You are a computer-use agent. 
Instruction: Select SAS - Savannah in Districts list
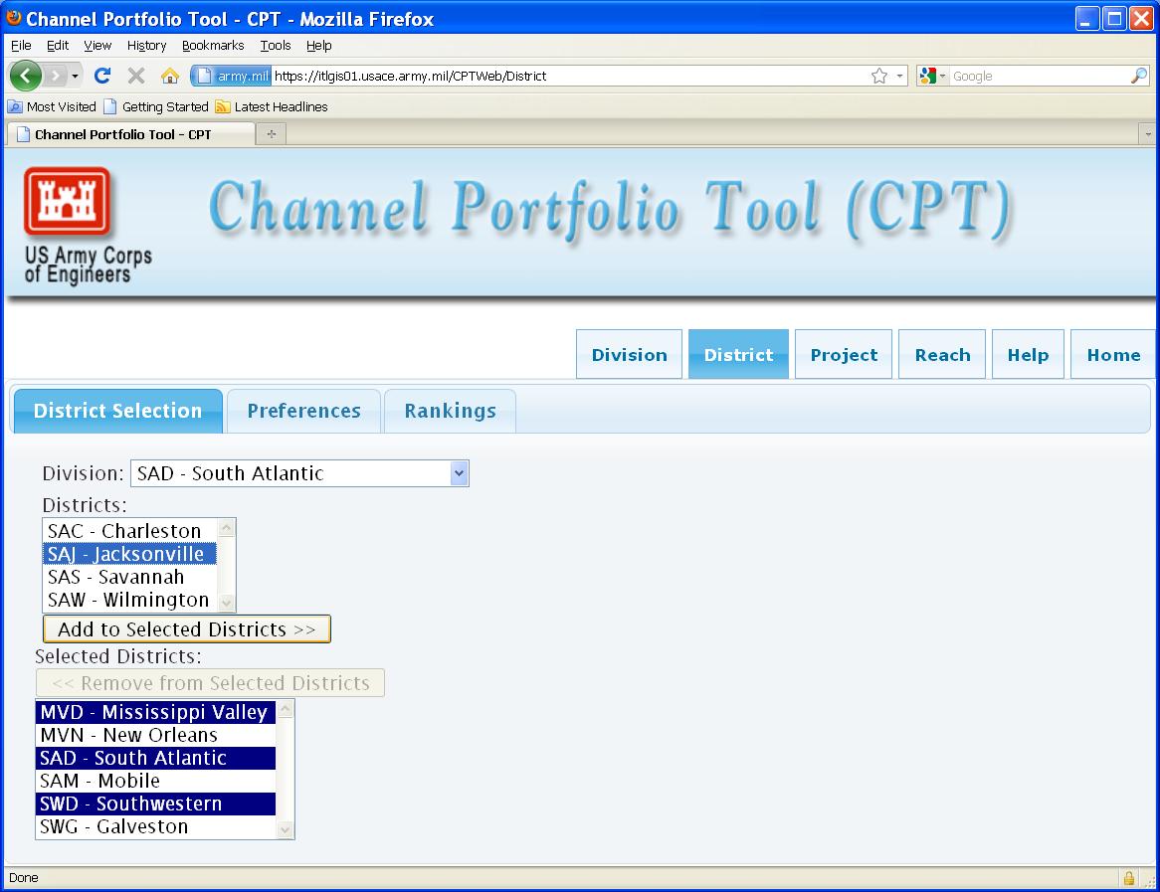click(130, 577)
